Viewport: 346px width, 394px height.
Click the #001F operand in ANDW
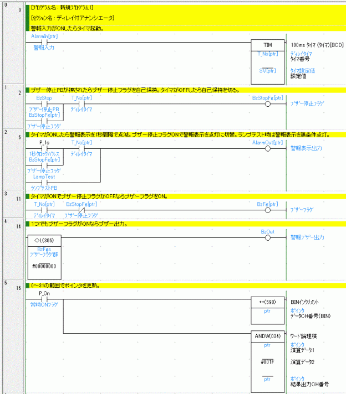(x=267, y=362)
